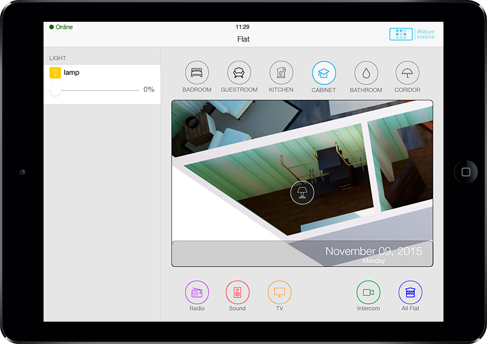This screenshot has width=487, height=344.
Task: Click the CABINET label
Action: click(x=324, y=90)
